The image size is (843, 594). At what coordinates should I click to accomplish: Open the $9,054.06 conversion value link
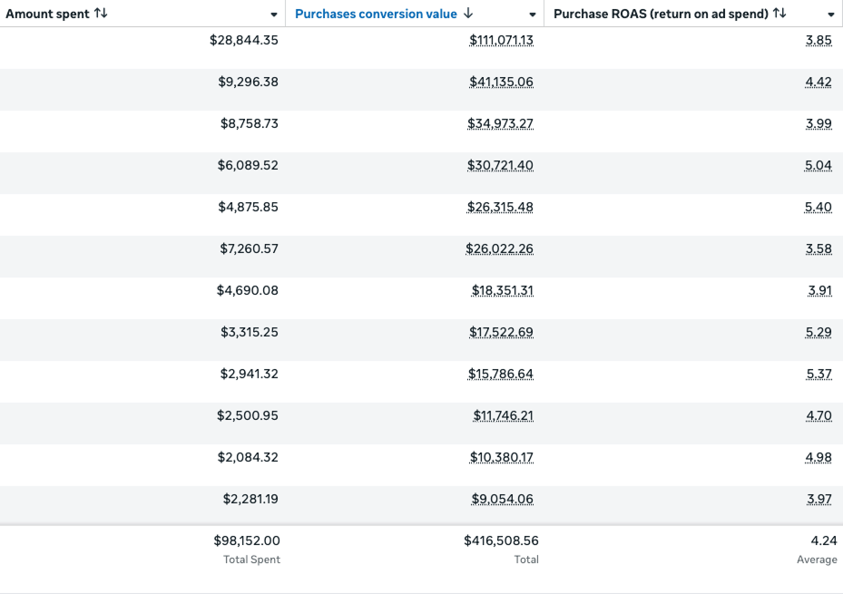click(502, 500)
